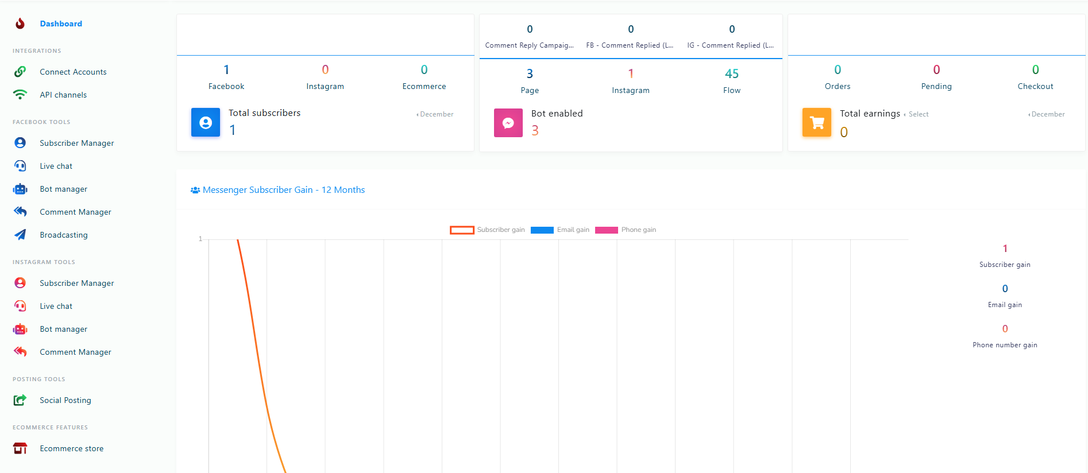Click the red Comment Manager reply icon

click(x=20, y=352)
